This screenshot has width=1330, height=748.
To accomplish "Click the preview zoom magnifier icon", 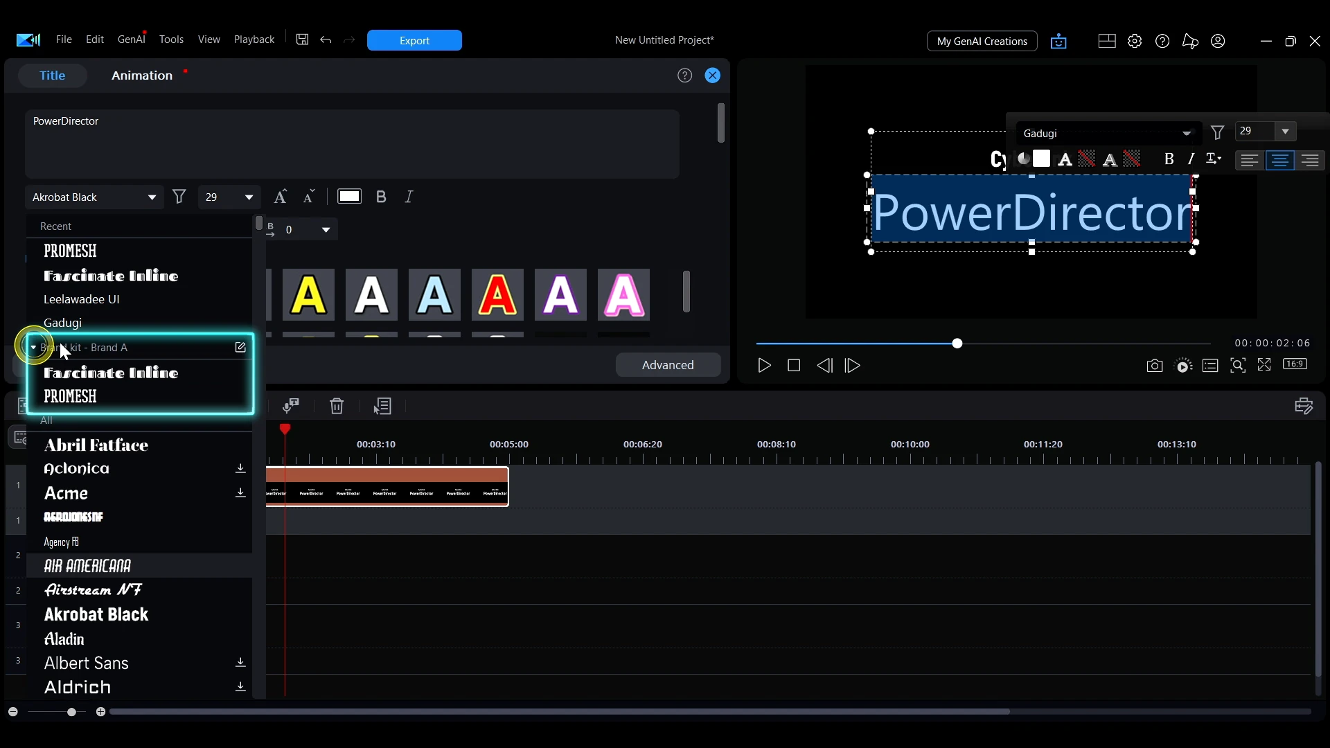I will pyautogui.click(x=1238, y=365).
